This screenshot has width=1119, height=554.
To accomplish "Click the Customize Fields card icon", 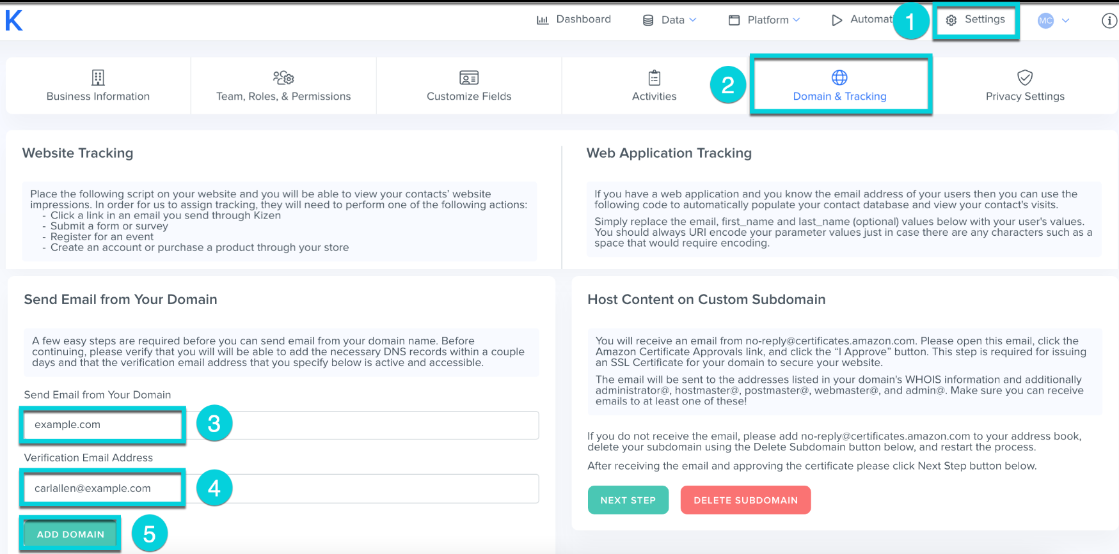I will pos(469,78).
